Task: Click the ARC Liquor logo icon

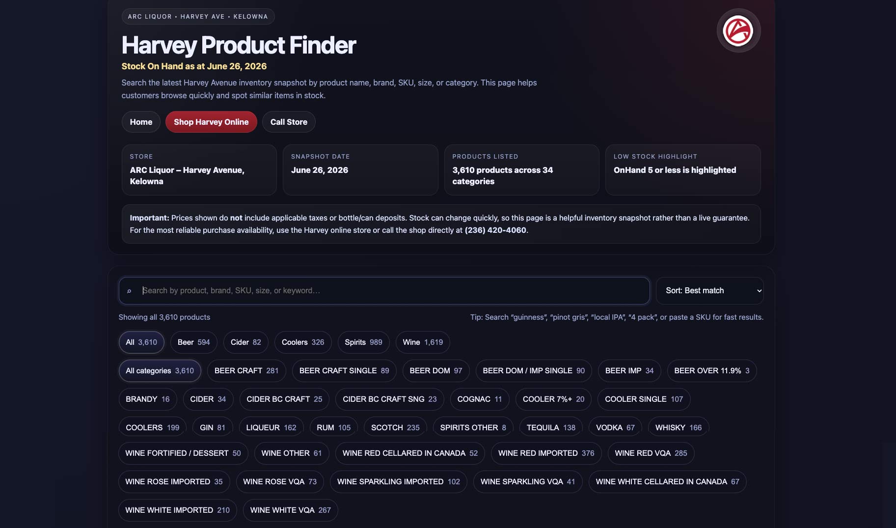Action: point(738,30)
